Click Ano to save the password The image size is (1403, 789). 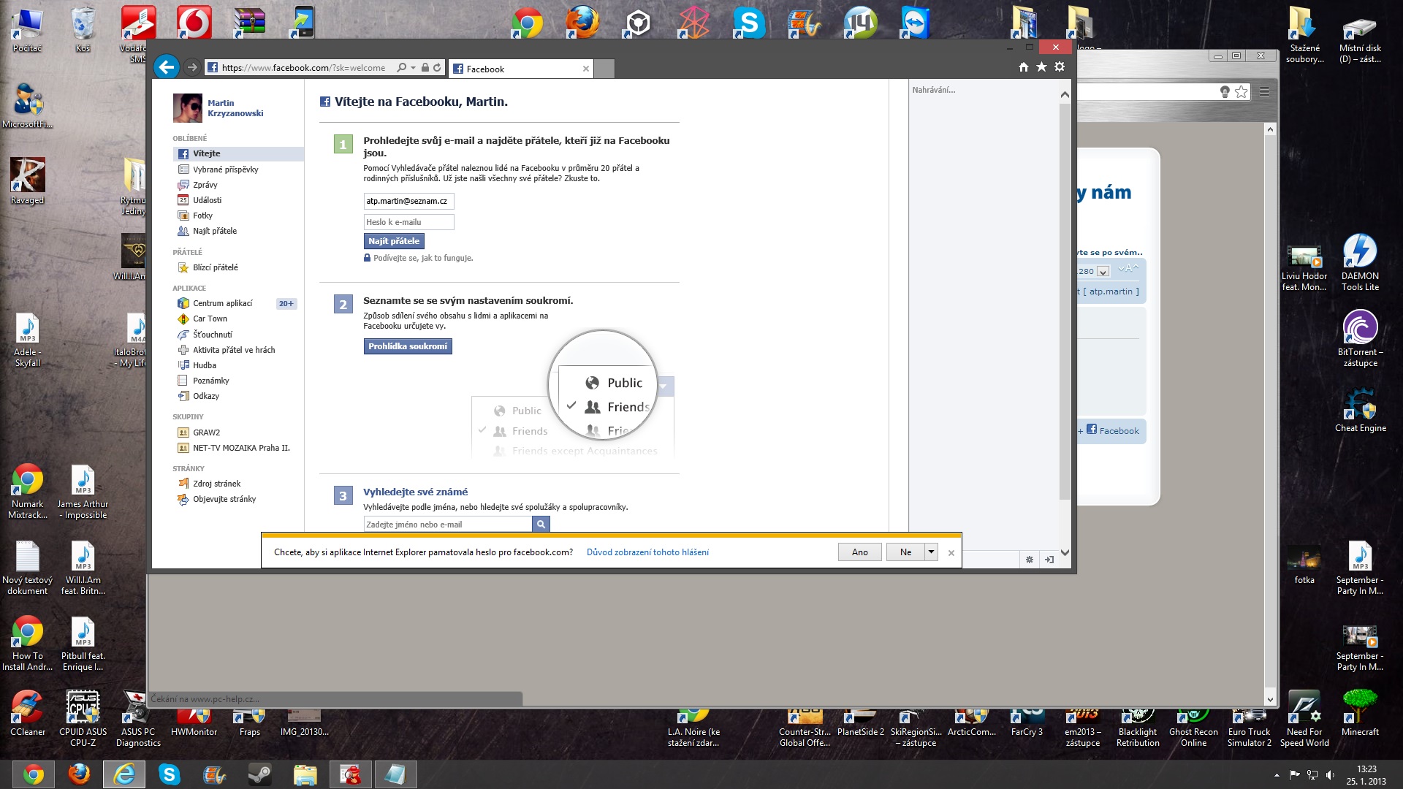(860, 552)
